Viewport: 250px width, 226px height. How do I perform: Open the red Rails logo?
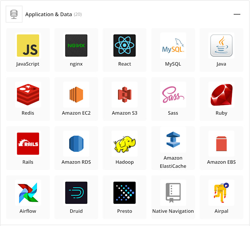click(x=28, y=144)
